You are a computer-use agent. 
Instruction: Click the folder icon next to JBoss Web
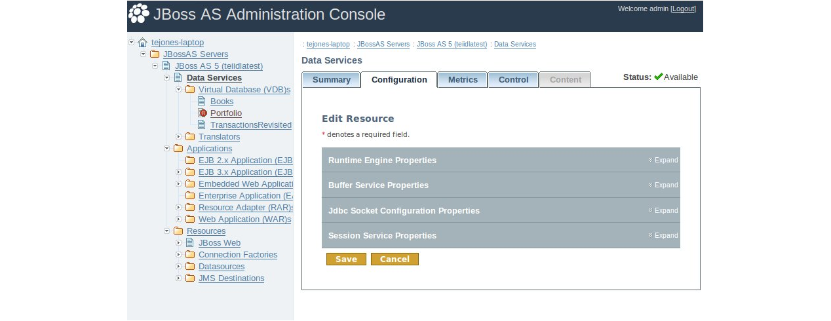(190, 243)
